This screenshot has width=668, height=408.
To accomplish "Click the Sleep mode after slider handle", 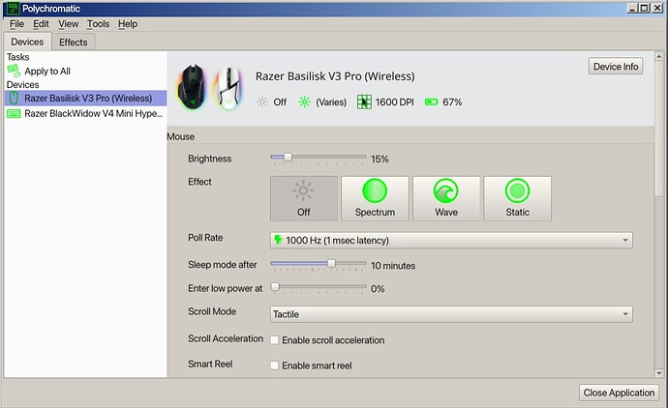I will (331, 264).
